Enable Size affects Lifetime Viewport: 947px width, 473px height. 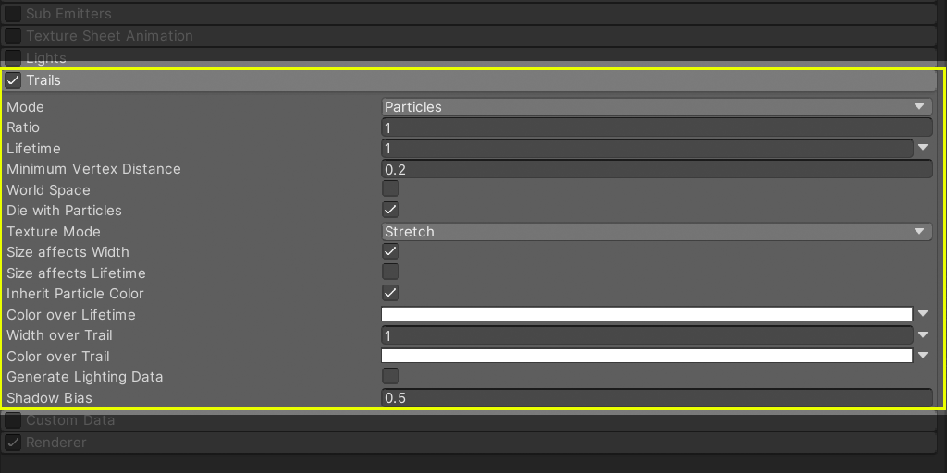click(390, 272)
